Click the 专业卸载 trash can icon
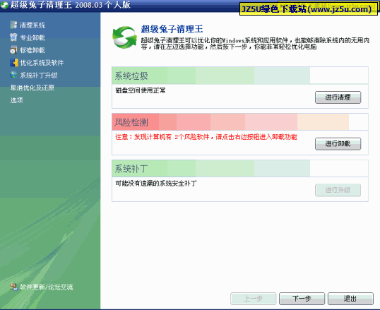This screenshot has height=310, width=380. [x=13, y=37]
